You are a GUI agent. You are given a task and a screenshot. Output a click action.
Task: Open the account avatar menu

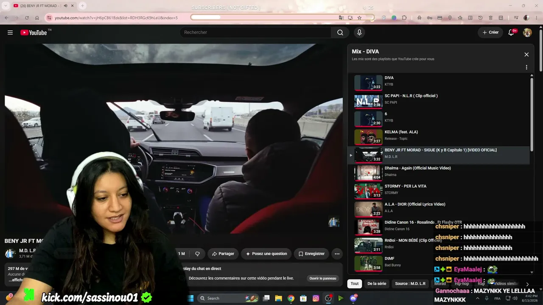click(x=527, y=33)
